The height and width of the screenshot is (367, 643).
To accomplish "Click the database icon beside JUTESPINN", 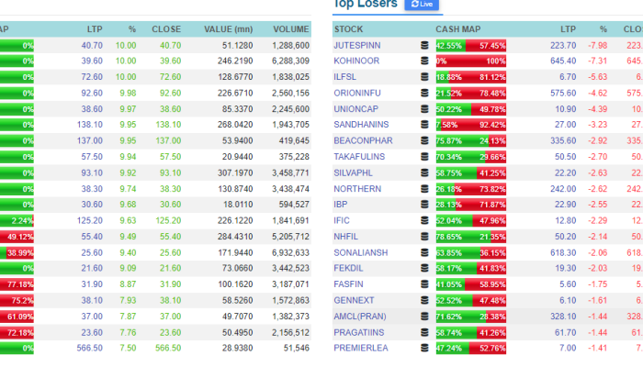I will 424,46.
